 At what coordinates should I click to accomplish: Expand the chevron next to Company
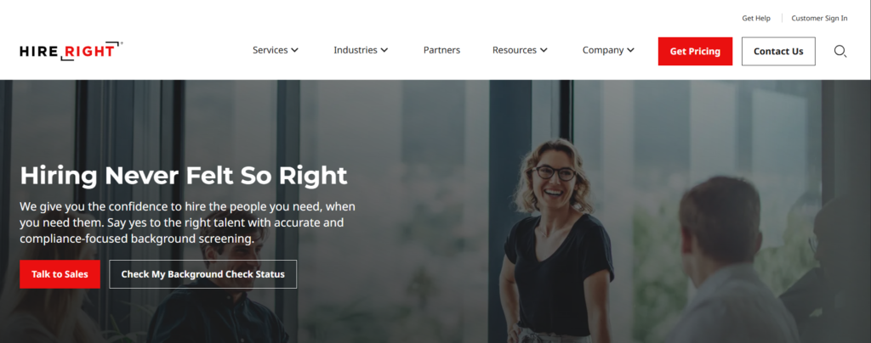click(x=630, y=50)
